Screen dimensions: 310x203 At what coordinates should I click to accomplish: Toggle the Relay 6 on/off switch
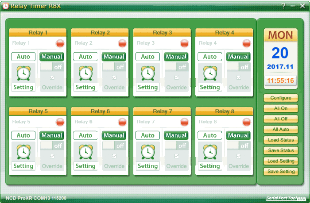point(114,146)
